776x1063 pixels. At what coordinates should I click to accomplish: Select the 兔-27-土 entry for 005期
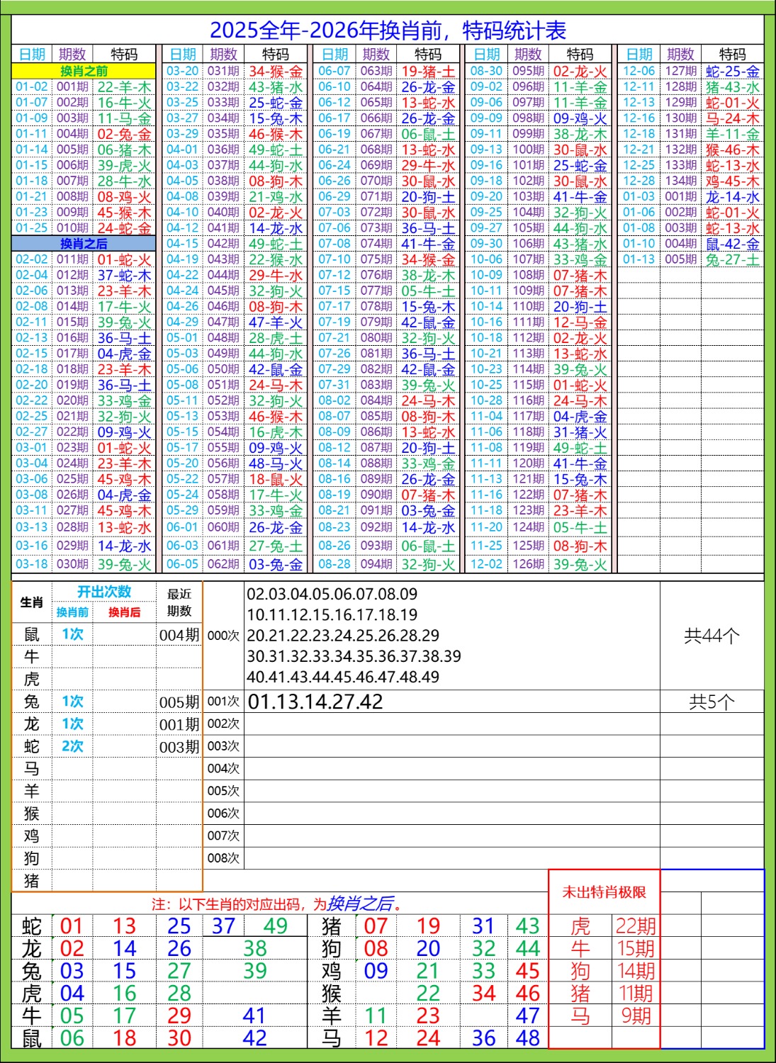(x=732, y=259)
